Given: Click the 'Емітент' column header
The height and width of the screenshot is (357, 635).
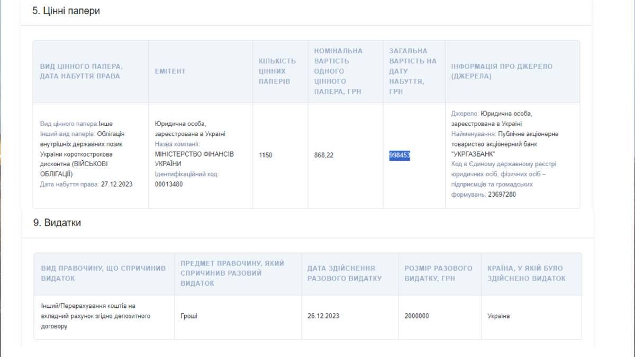Looking at the screenshot, I should (x=170, y=71).
